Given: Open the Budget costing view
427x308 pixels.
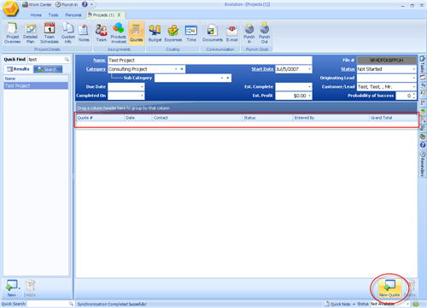Looking at the screenshot, I should [x=155, y=33].
